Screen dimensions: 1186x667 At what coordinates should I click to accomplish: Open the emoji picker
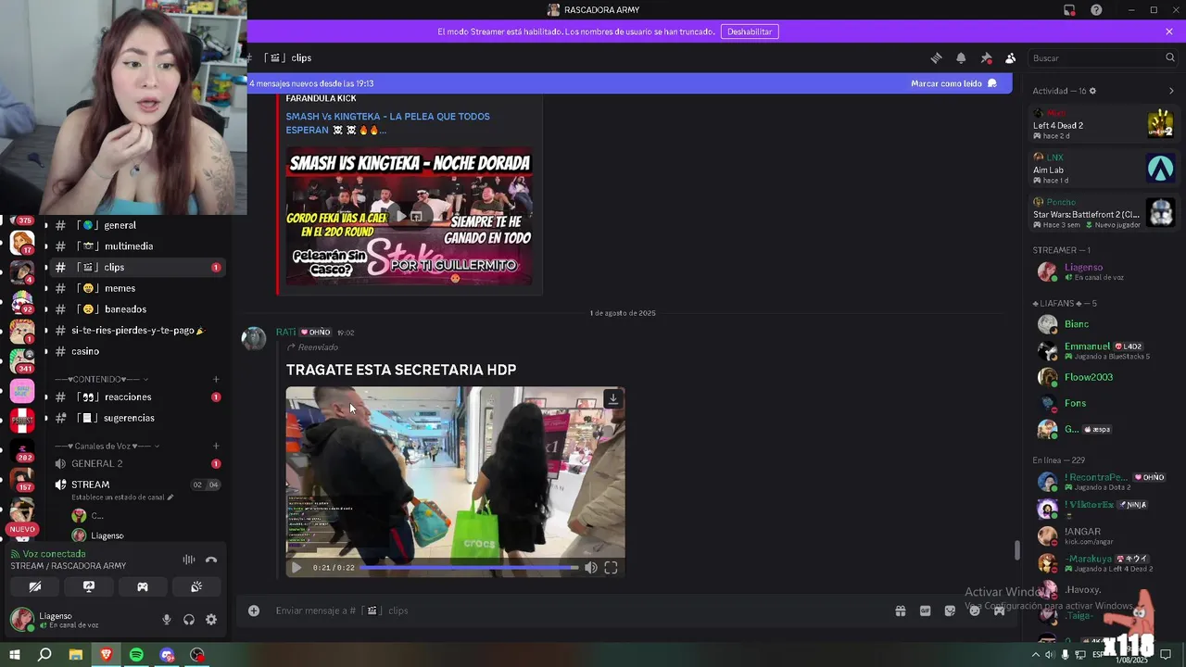pyautogui.click(x=975, y=610)
